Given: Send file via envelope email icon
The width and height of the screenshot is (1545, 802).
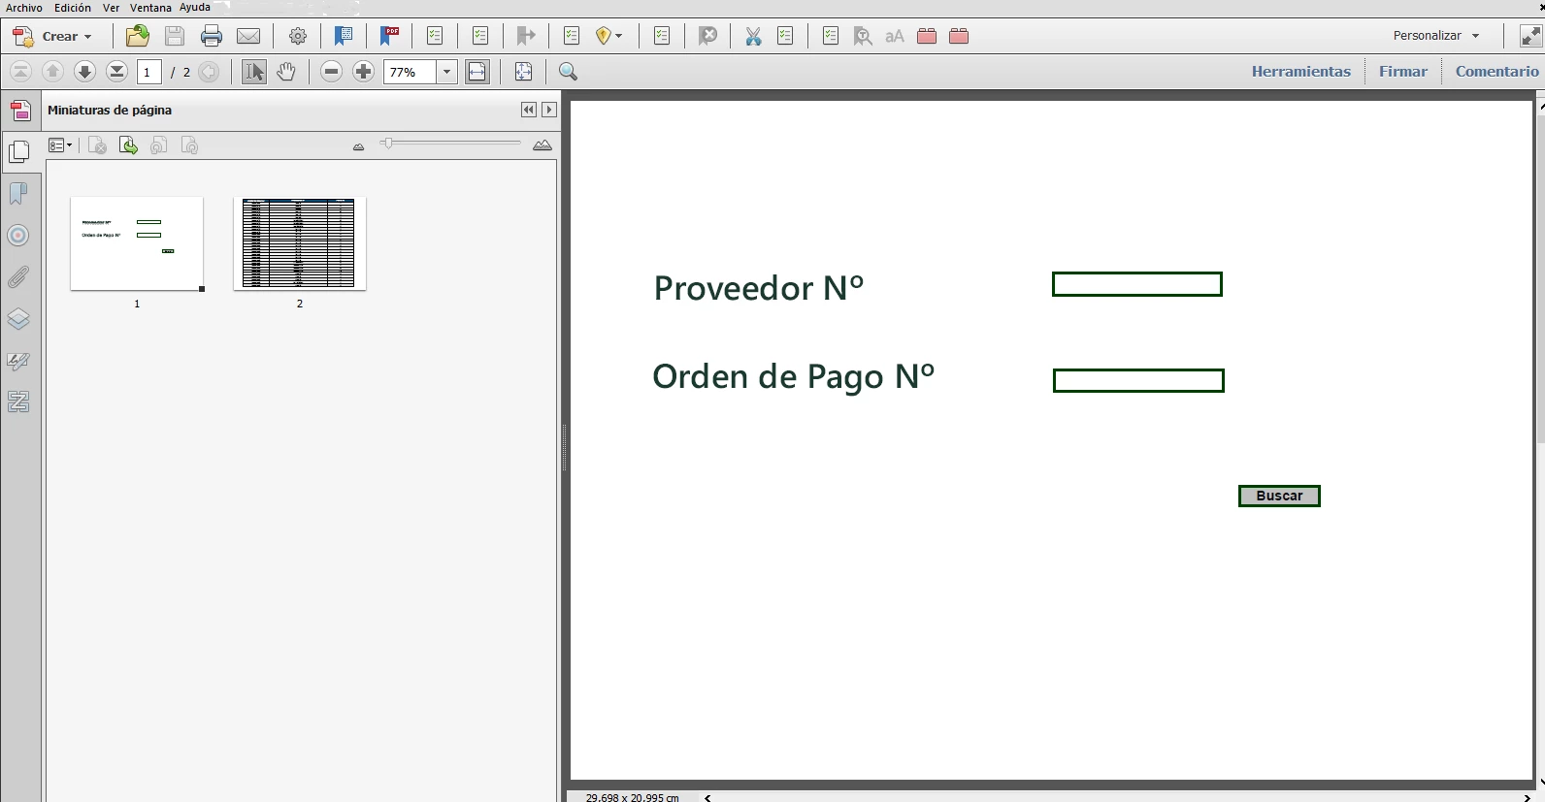Looking at the screenshot, I should point(248,36).
